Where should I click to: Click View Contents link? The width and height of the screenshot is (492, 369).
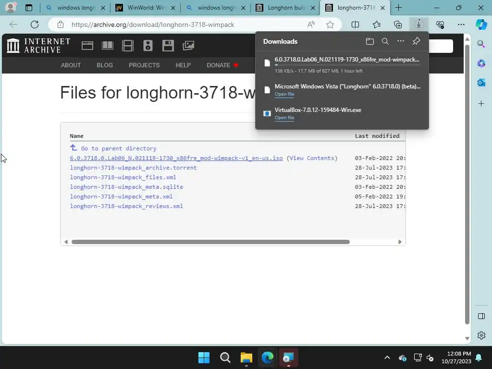pyautogui.click(x=312, y=158)
